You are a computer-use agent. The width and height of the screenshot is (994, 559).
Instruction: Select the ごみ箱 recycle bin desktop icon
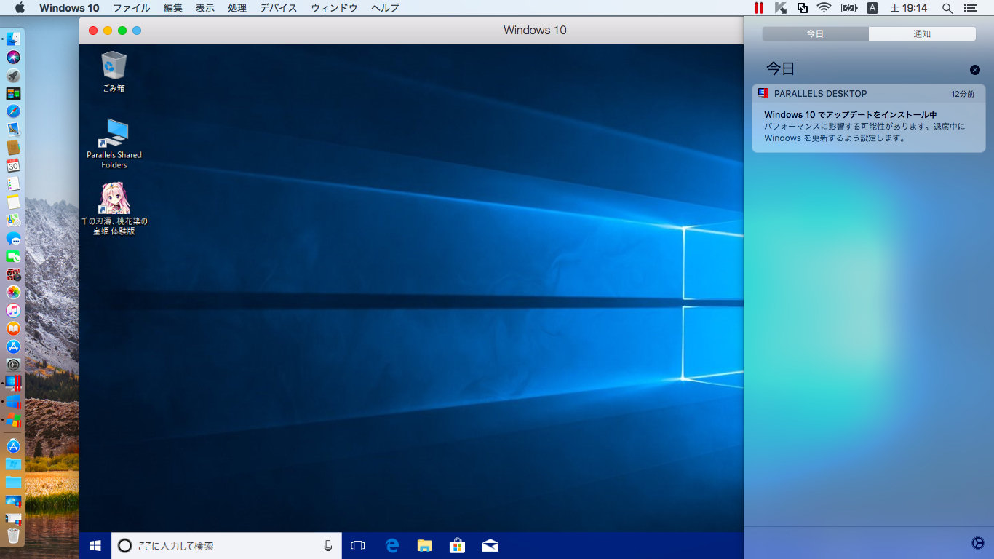[114, 71]
